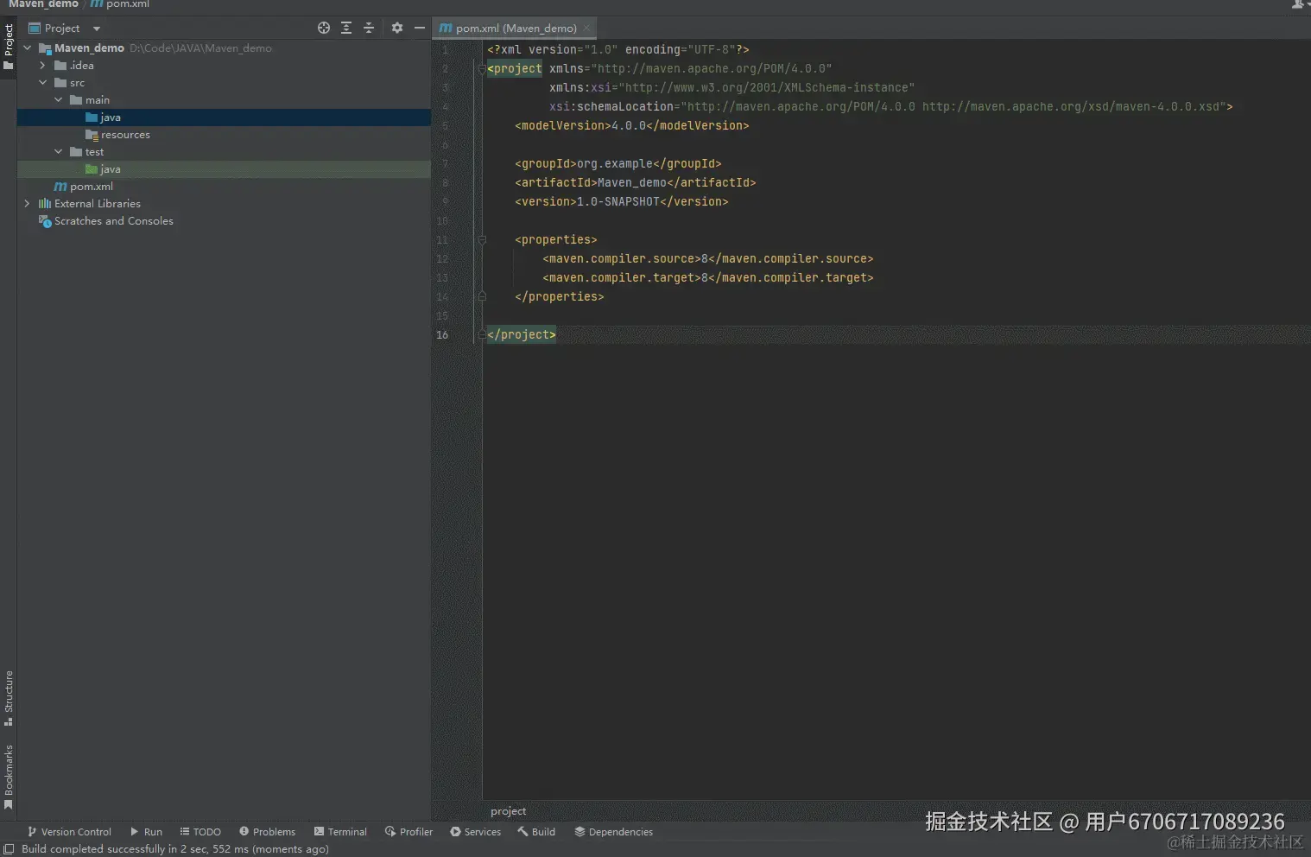Screen dimensions: 1311x857
Task: Fold the properties block at line 11
Action: click(x=482, y=240)
